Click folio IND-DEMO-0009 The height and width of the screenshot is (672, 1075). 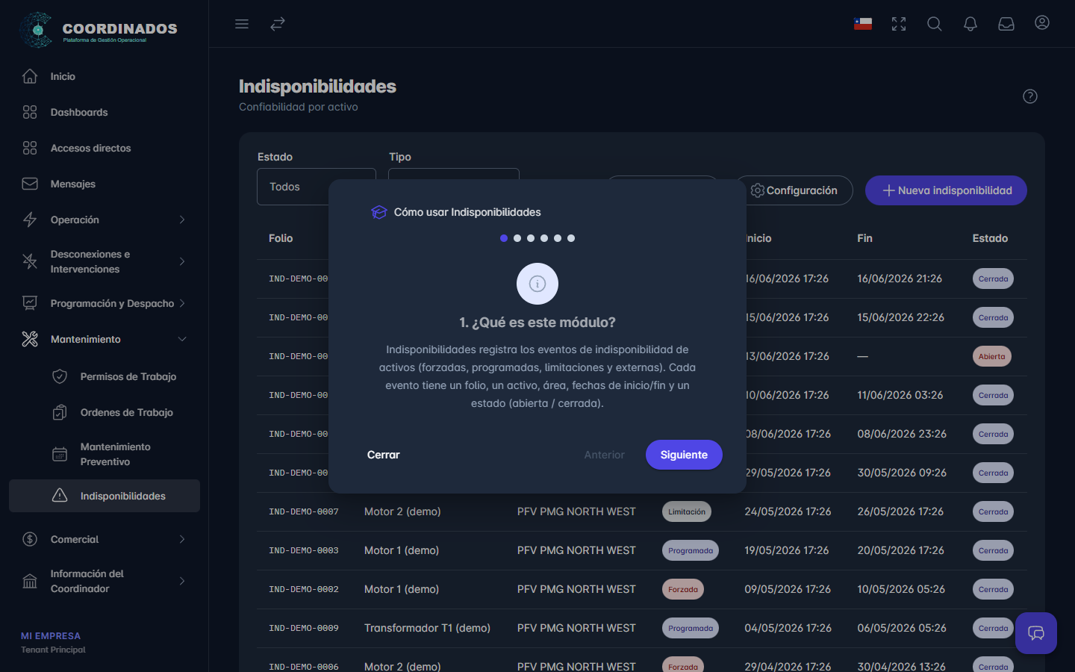304,628
